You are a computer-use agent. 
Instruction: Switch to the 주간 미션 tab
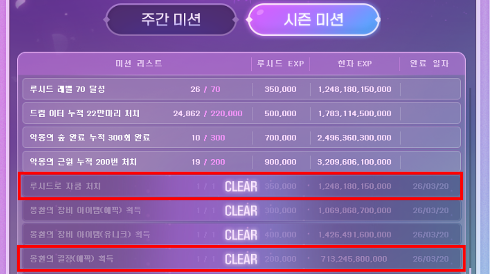coord(171,20)
